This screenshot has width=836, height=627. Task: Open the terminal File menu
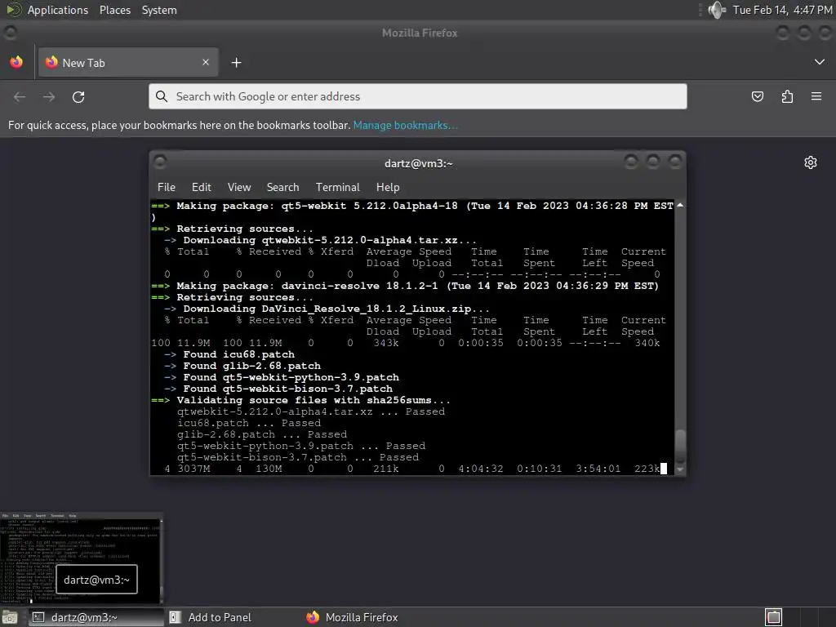pos(167,187)
